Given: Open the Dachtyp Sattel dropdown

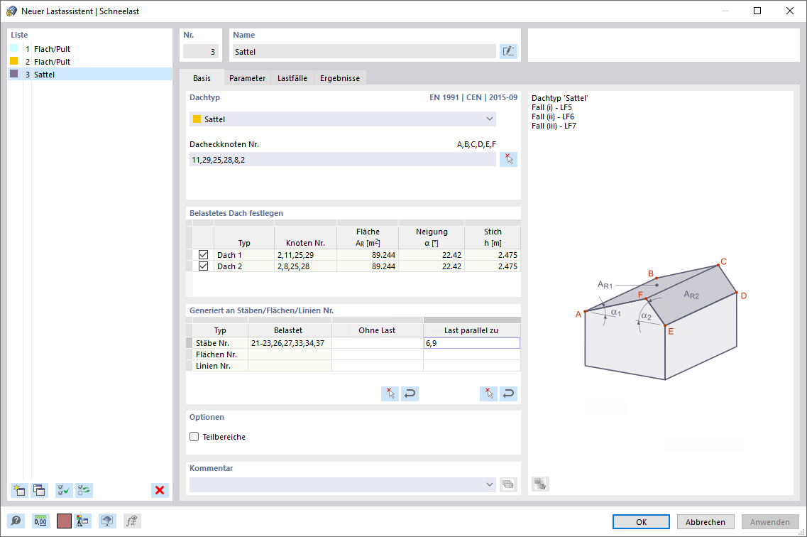Looking at the screenshot, I should point(343,119).
